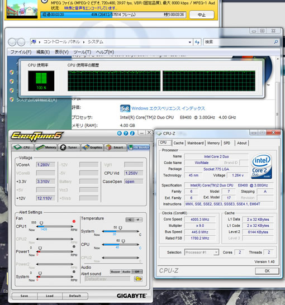285x305 pixels.
Task: Expand breadcrumb arrow after コントロール パネル
Action: click(x=84, y=42)
